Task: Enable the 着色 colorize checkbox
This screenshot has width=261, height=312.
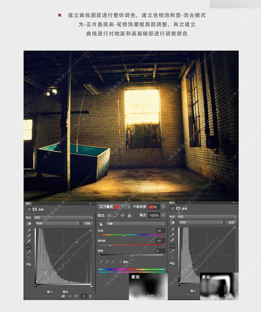Action: pos(120,262)
